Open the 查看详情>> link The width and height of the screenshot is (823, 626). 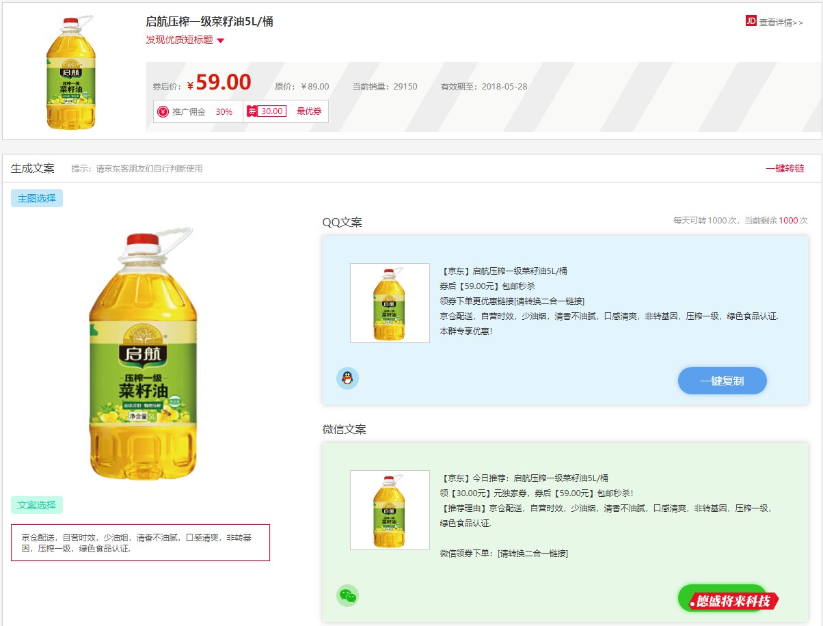click(781, 23)
